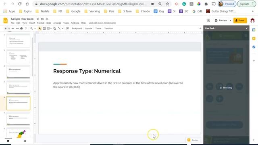Check the cloud save status icon
The image size is (258, 145).
pyautogui.click(x=47, y=19)
